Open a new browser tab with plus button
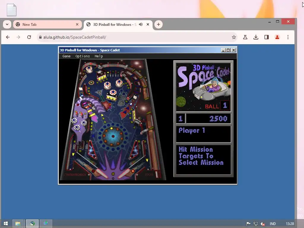Image resolution: width=304 pixels, height=228 pixels. pyautogui.click(x=159, y=24)
